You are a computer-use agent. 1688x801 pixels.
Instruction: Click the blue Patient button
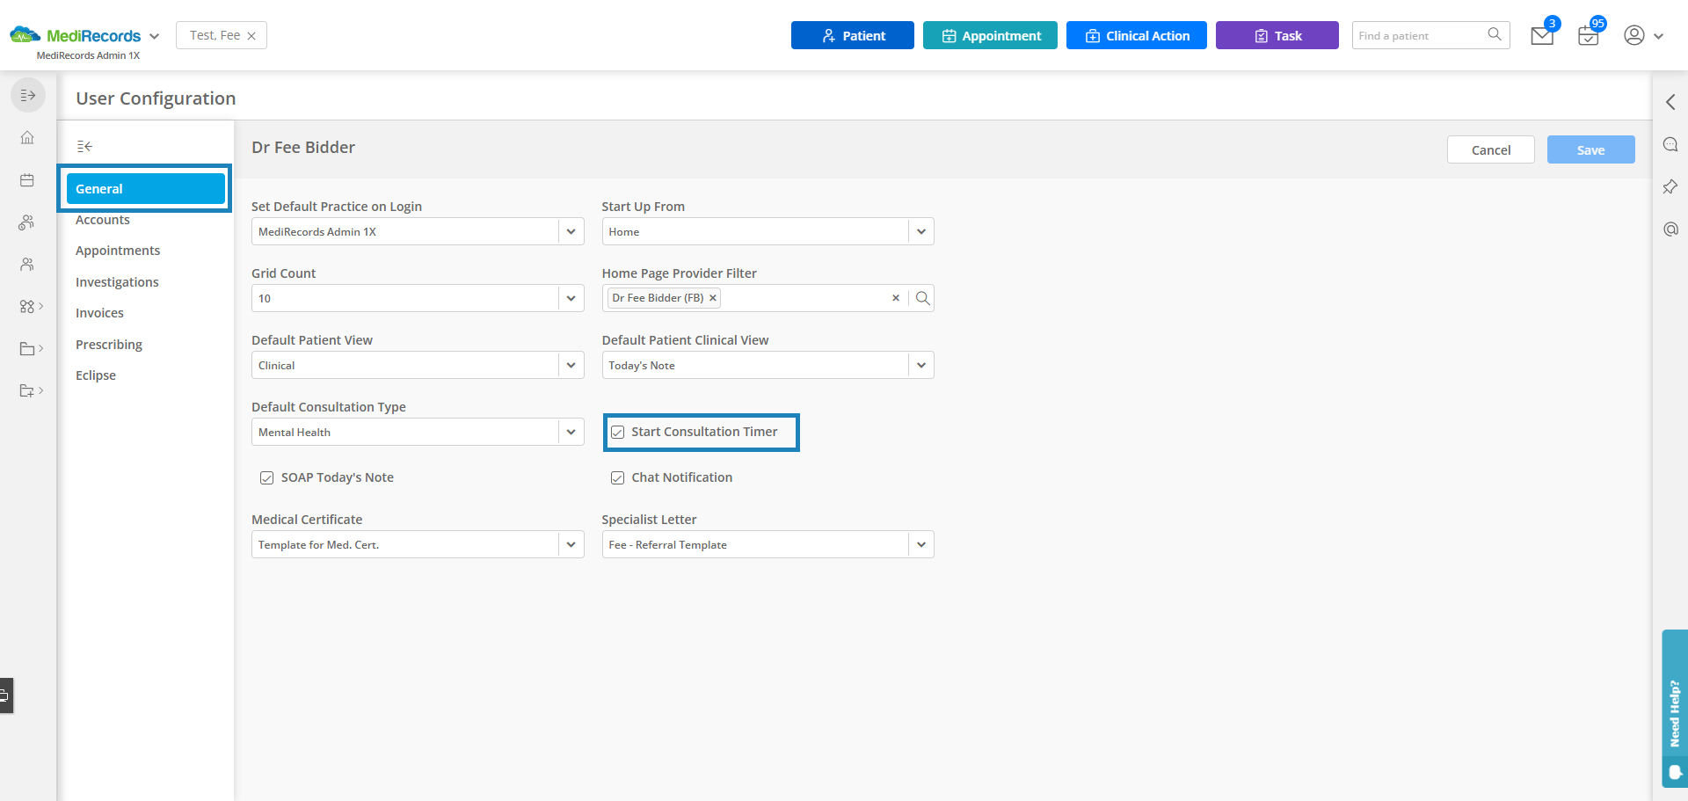pyautogui.click(x=853, y=35)
